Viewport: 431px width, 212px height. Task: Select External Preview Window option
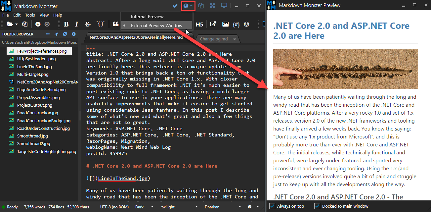coord(156,26)
